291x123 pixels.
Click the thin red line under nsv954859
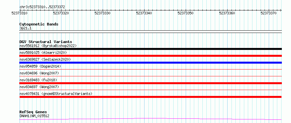tap(150, 69)
